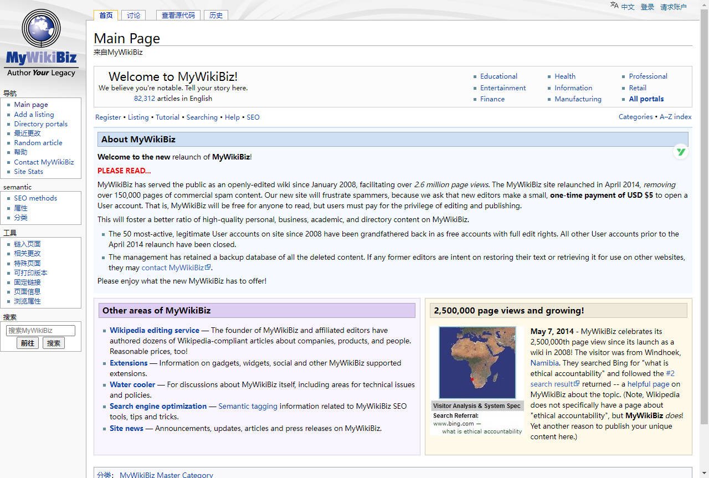Click the green Y floating extension icon

click(x=681, y=152)
